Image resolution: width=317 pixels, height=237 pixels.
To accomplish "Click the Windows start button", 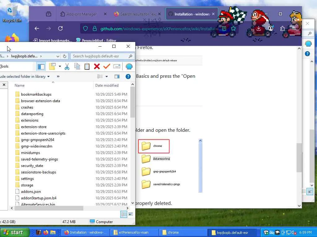I will 15,232.
